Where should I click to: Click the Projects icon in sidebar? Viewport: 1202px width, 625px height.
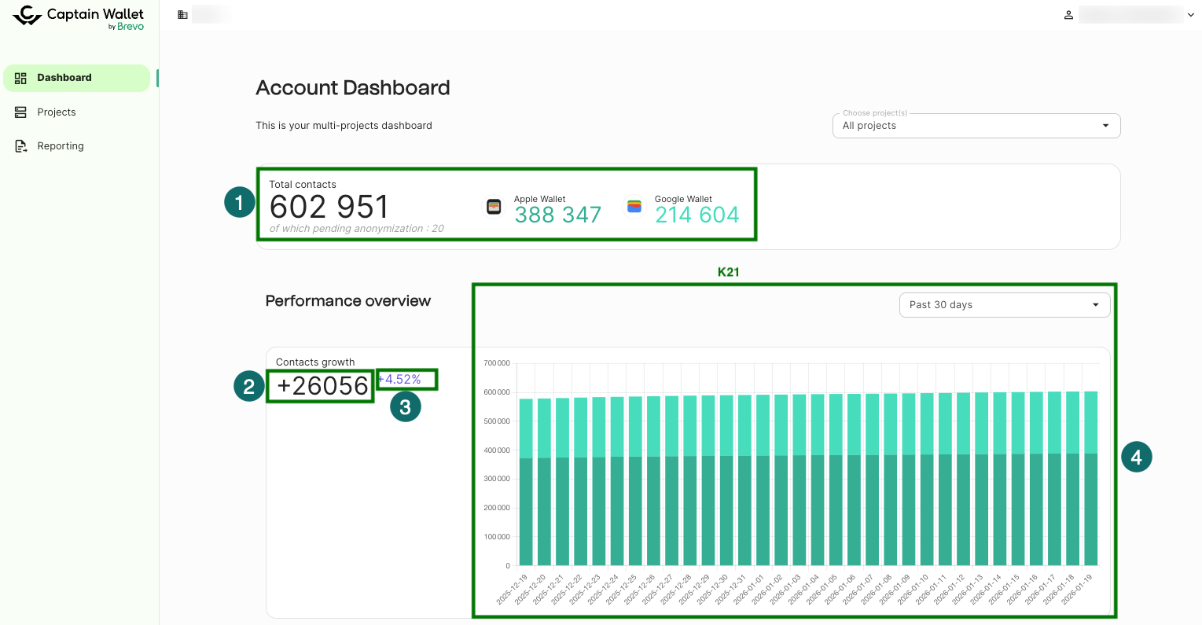pos(21,112)
